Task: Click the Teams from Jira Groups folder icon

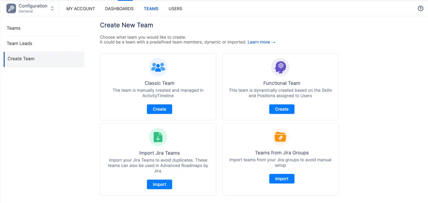Action: click(x=280, y=137)
